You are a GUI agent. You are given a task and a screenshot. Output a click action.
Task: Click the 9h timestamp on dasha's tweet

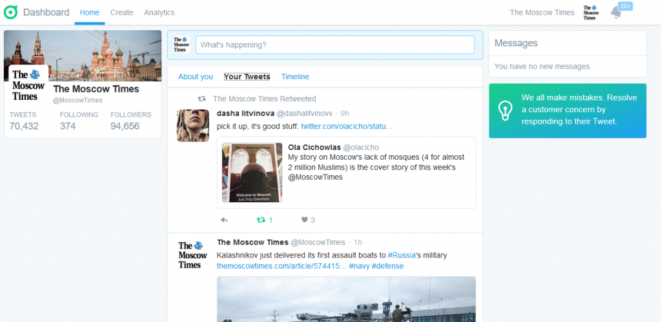pos(345,113)
